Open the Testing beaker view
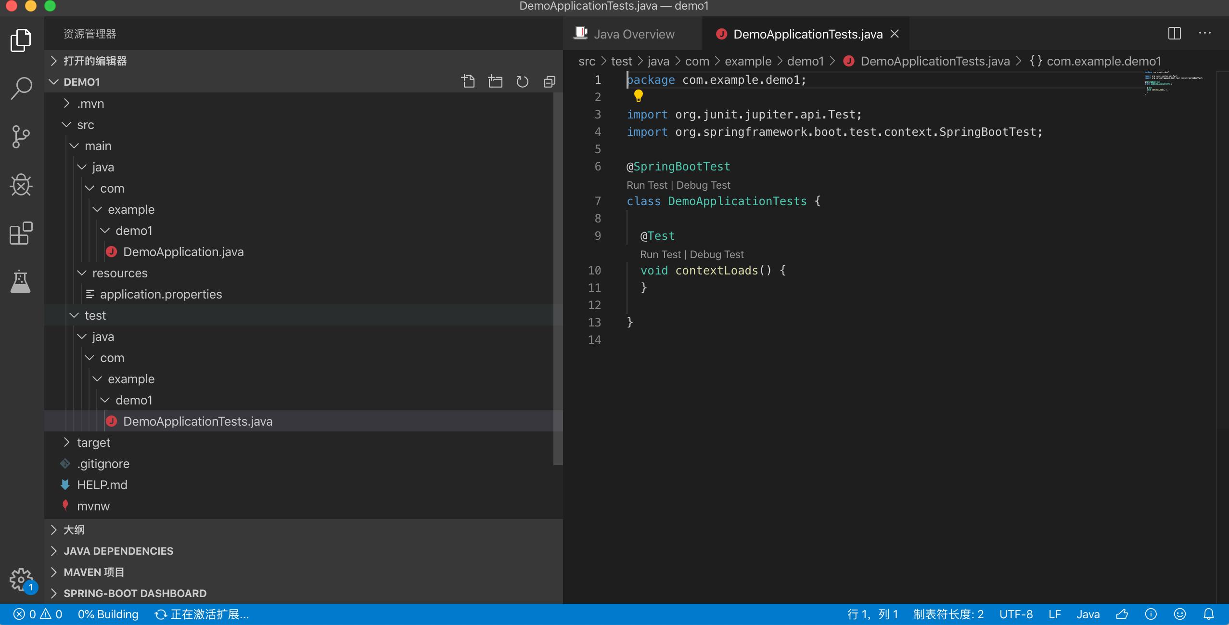Viewport: 1229px width, 625px height. point(21,282)
